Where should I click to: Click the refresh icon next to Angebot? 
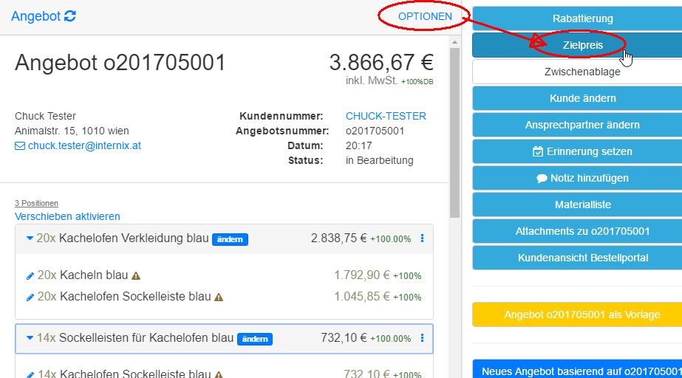pyautogui.click(x=70, y=16)
